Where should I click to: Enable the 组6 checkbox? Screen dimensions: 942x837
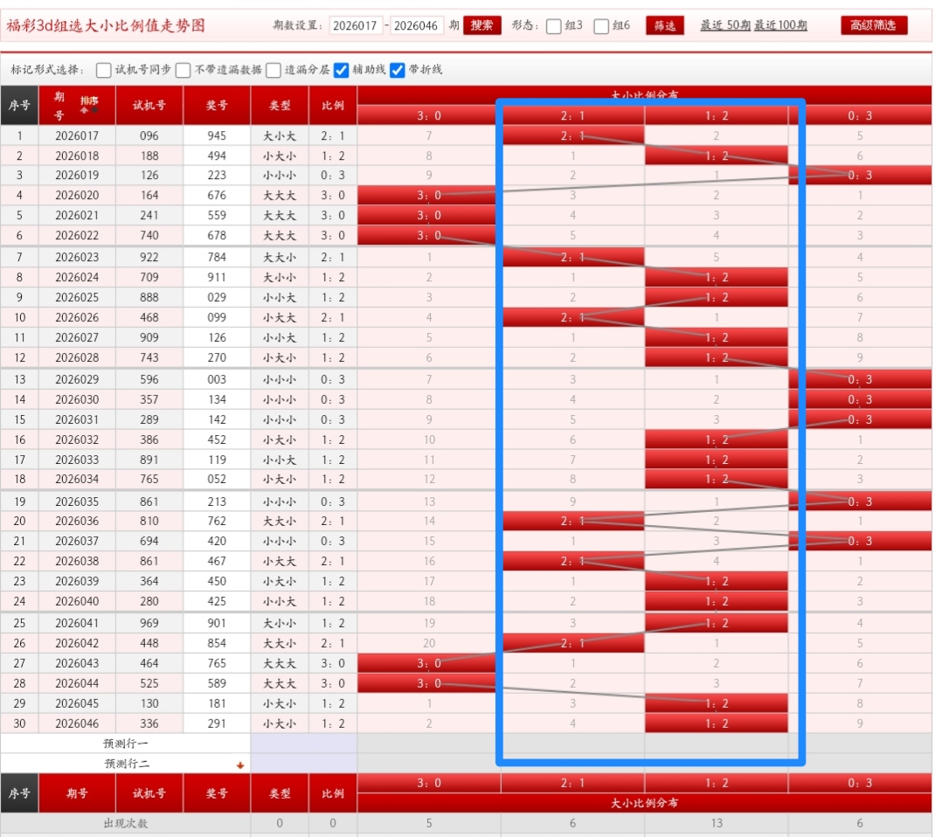[601, 25]
